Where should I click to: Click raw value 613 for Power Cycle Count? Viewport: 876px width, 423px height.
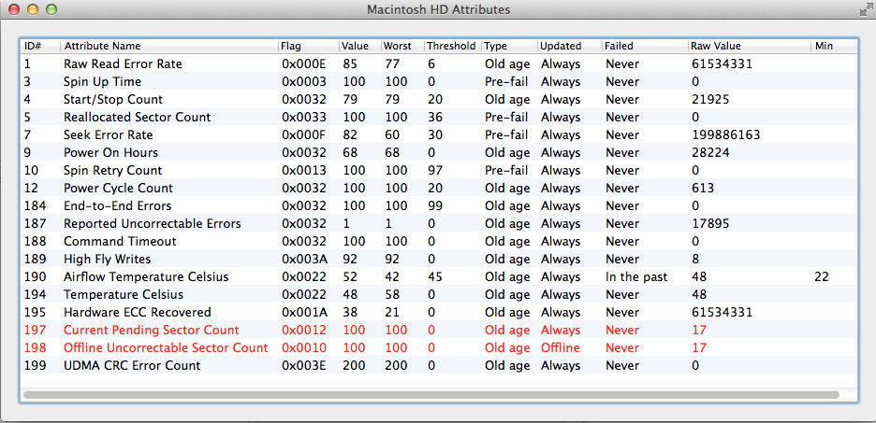pyautogui.click(x=703, y=189)
